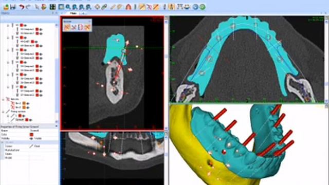The height and width of the screenshot is (185, 329).
Task: Click the blue vehicle-shaped toolbar icon
Action: pos(187,7)
